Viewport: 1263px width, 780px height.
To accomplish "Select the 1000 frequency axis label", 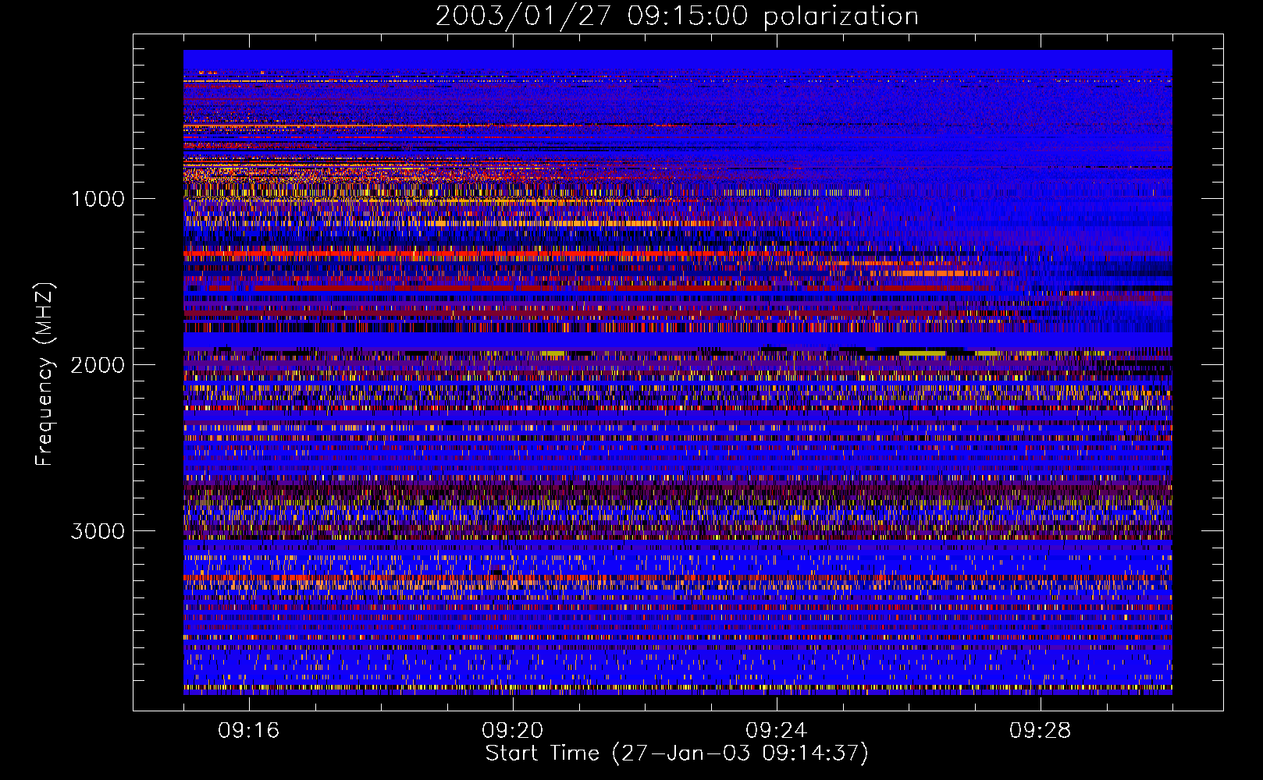I will point(98,199).
